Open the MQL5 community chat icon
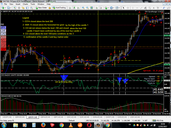This screenshot has height=128, width=171. click(x=169, y=8)
